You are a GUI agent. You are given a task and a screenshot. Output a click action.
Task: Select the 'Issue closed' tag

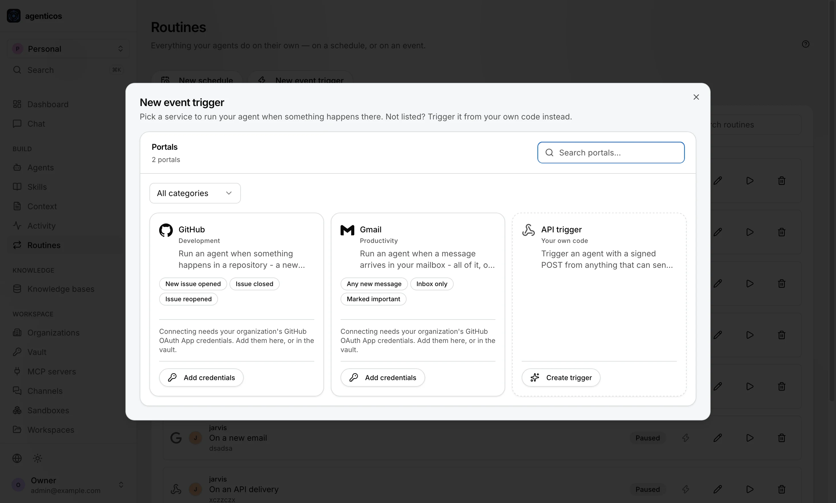(x=255, y=284)
